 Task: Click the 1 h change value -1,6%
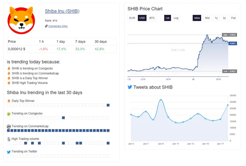[x=43, y=49]
